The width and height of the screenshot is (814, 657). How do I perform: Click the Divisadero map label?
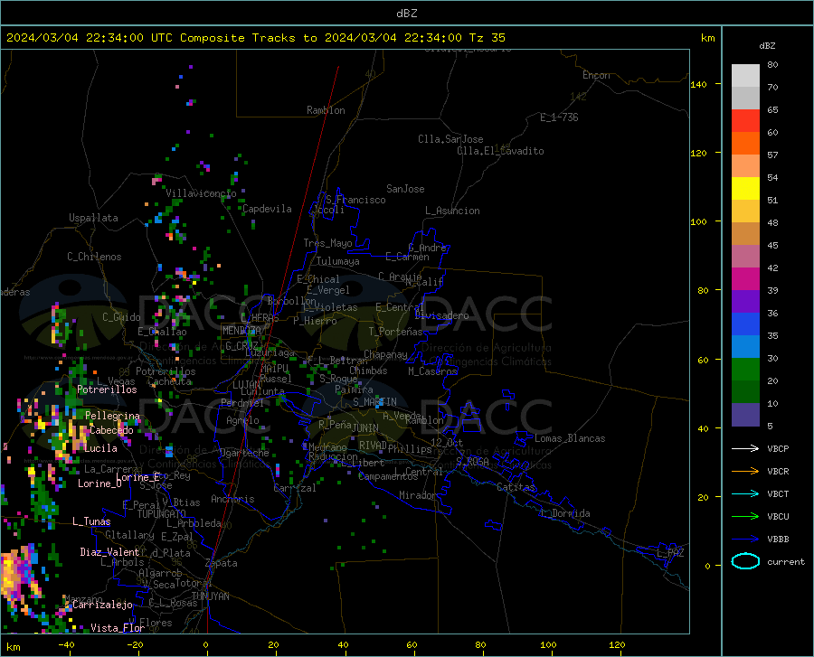click(441, 315)
